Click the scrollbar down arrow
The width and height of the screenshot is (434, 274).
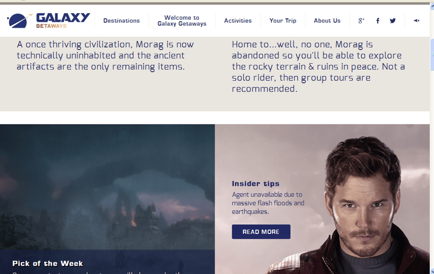[x=432, y=272]
